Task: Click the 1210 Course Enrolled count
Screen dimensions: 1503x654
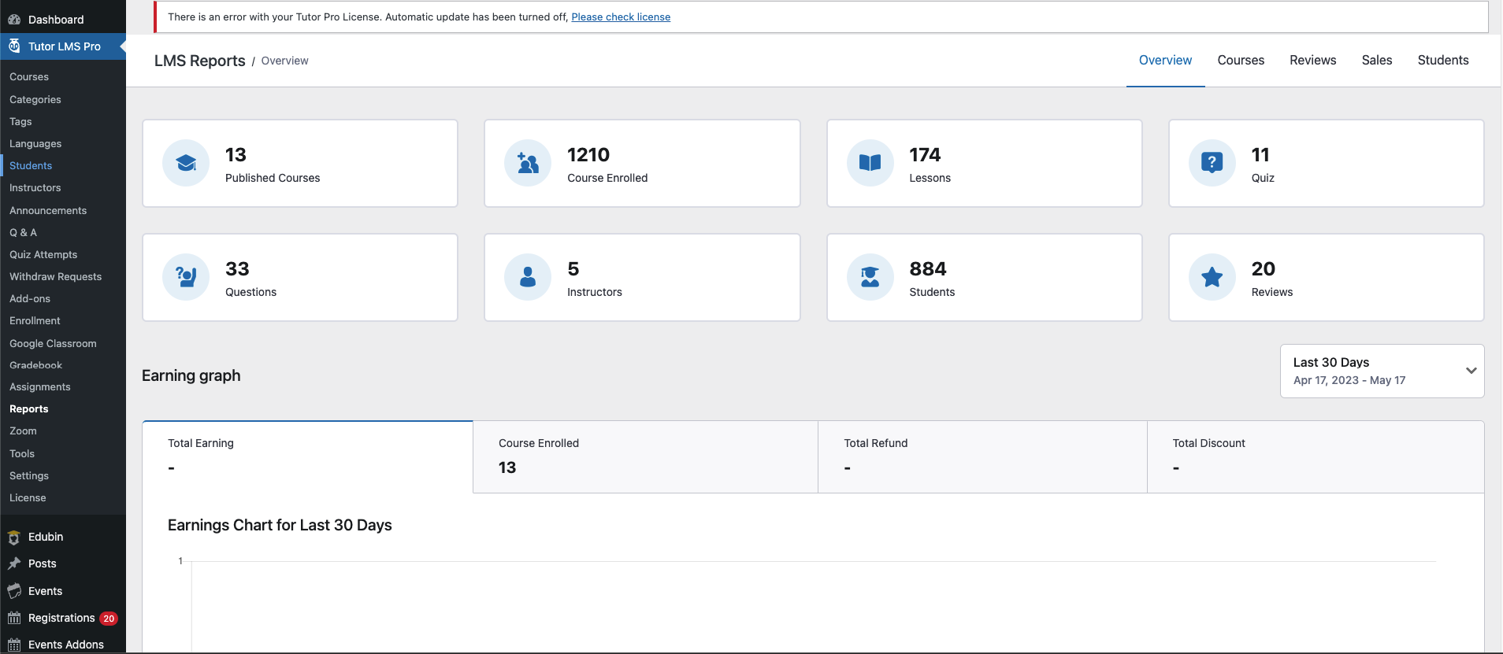Action: coord(588,155)
